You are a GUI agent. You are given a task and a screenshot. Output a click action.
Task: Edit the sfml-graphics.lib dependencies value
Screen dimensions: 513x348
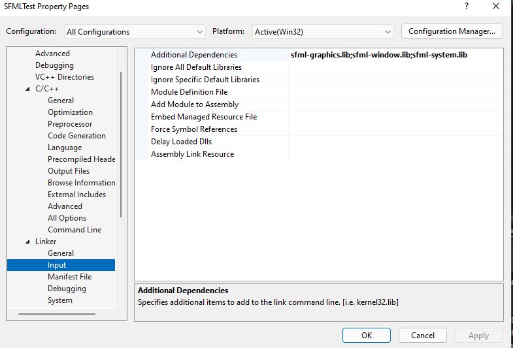[395, 55]
